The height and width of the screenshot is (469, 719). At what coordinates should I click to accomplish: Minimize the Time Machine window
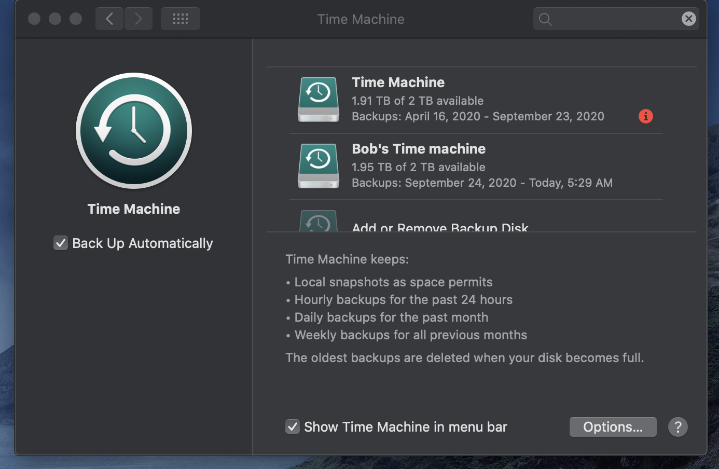(x=55, y=19)
